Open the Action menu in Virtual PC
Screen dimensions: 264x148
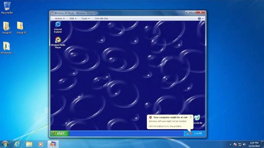point(60,18)
